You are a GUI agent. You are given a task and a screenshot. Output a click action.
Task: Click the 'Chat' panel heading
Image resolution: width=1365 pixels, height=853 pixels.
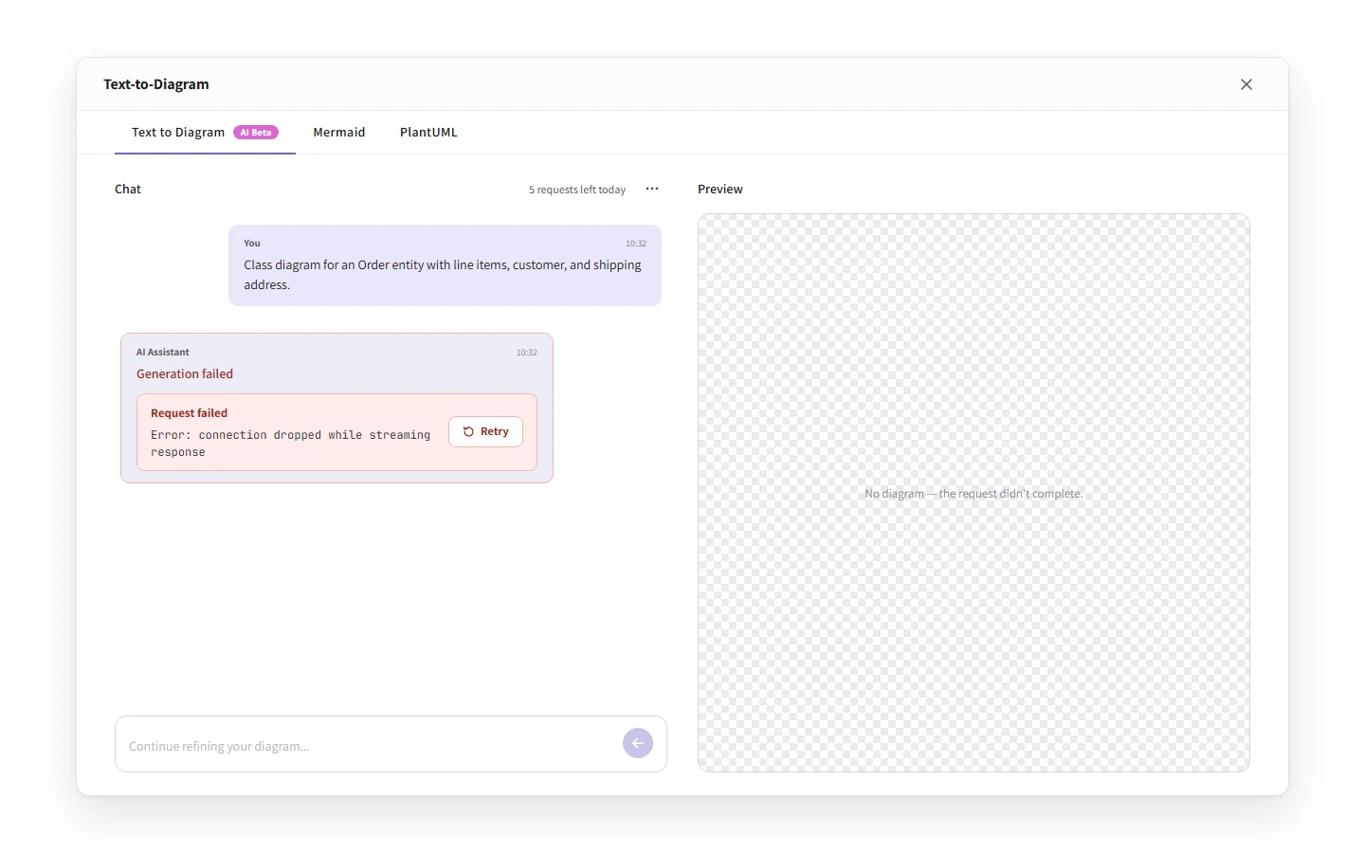[128, 190]
